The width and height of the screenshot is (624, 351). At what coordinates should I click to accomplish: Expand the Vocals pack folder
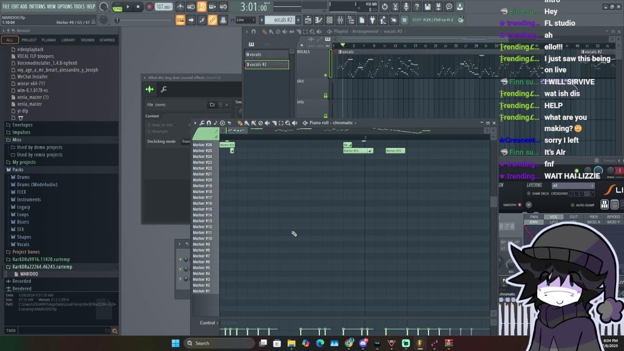23,244
